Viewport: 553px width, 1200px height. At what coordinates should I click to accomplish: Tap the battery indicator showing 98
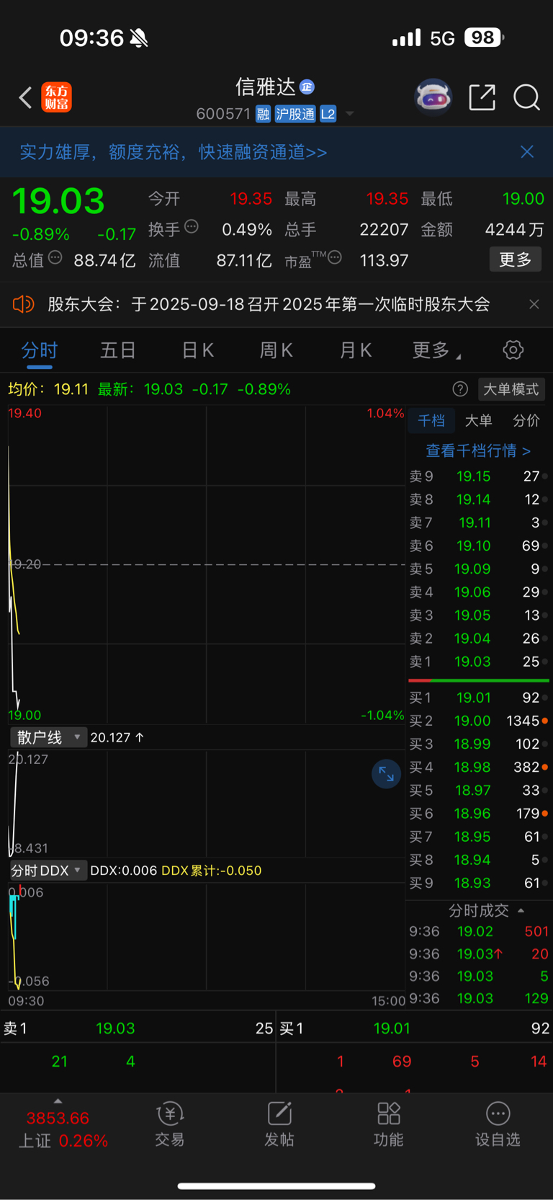click(x=484, y=37)
